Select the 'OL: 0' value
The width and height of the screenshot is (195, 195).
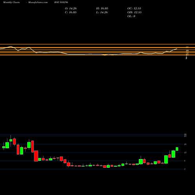131,16
